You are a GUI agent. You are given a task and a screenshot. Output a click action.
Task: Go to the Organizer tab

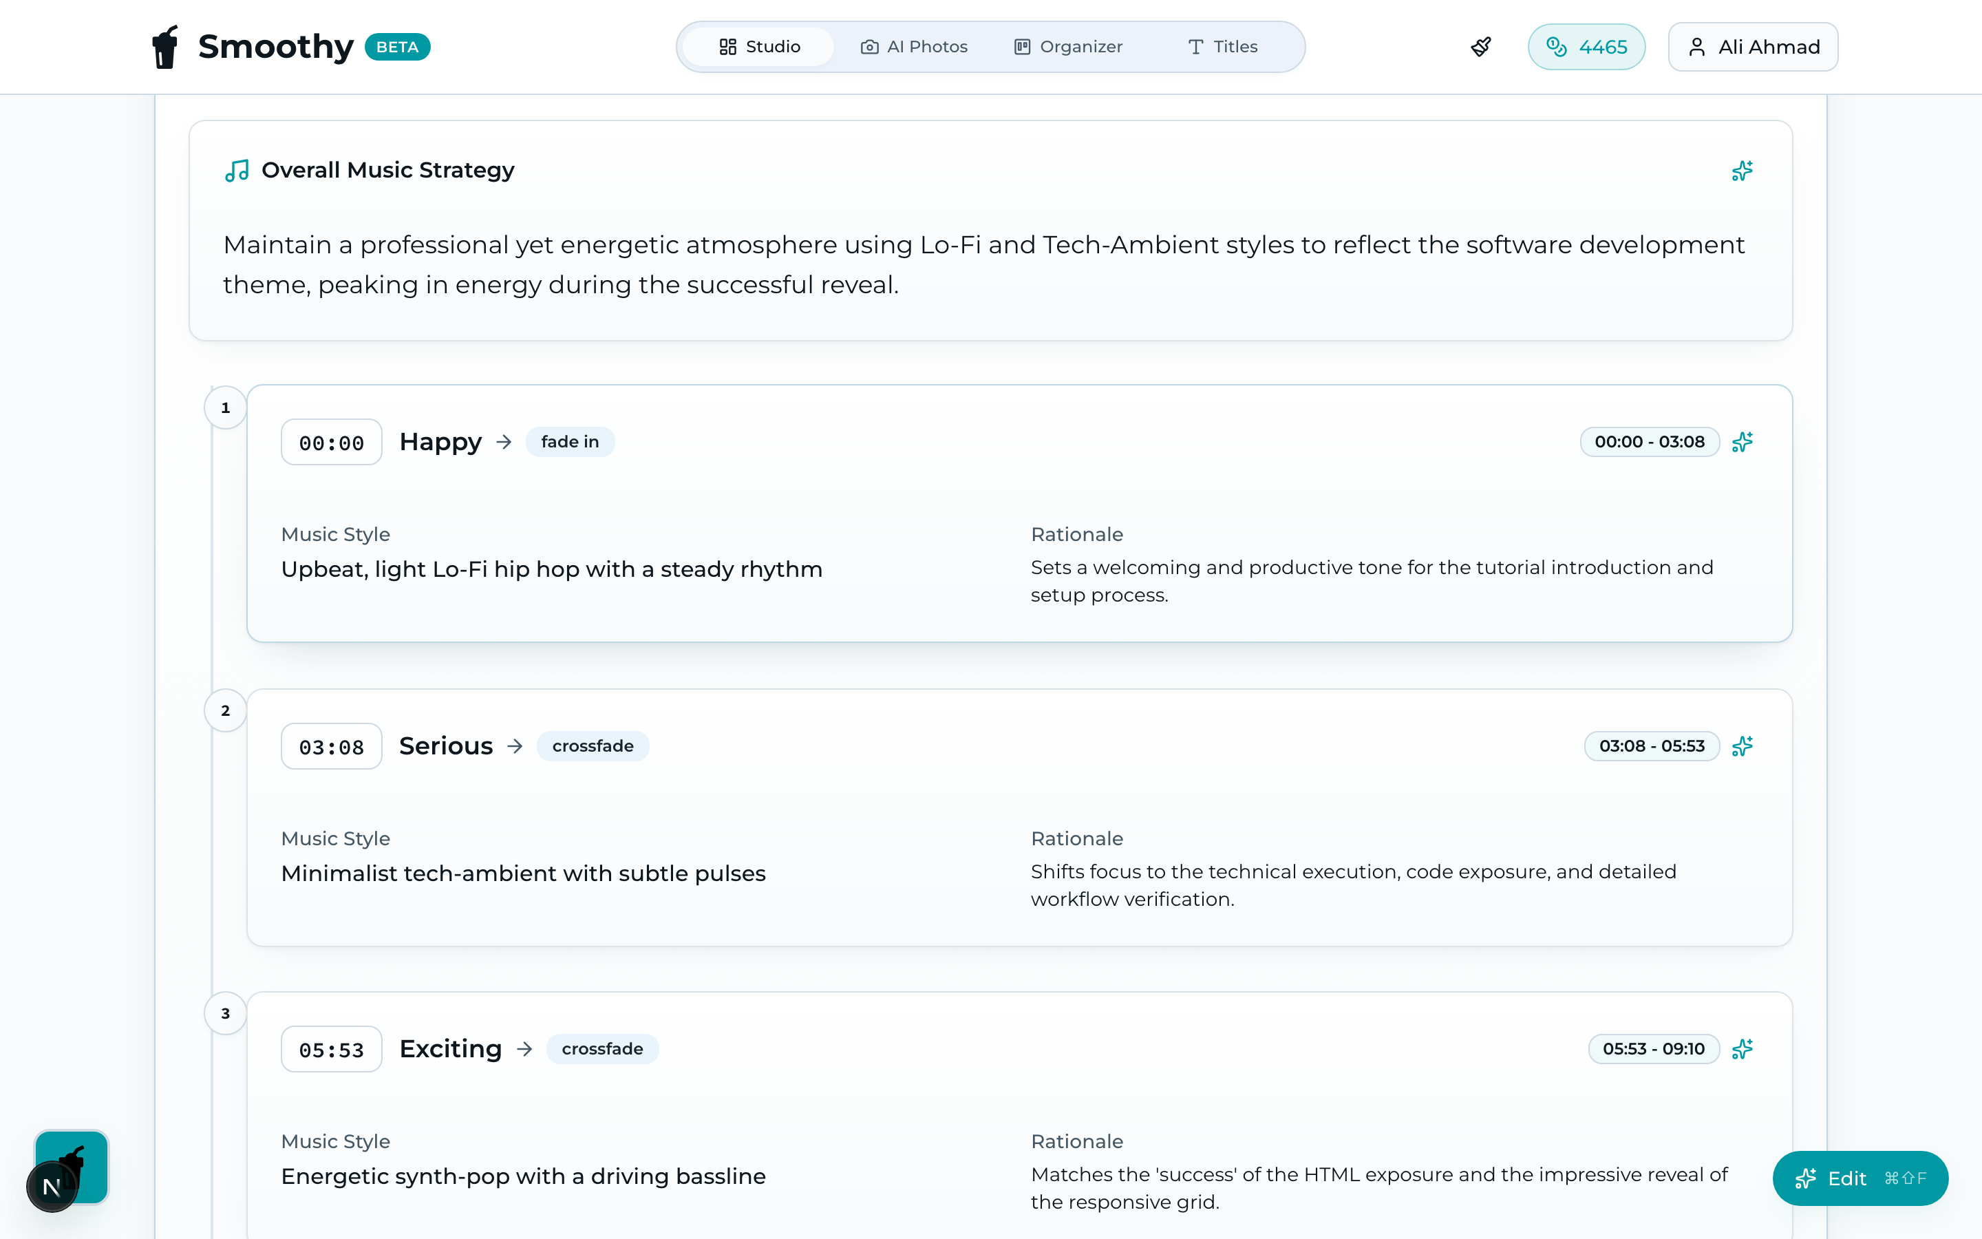click(1069, 47)
